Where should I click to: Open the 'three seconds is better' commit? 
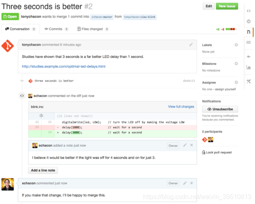(54, 81)
